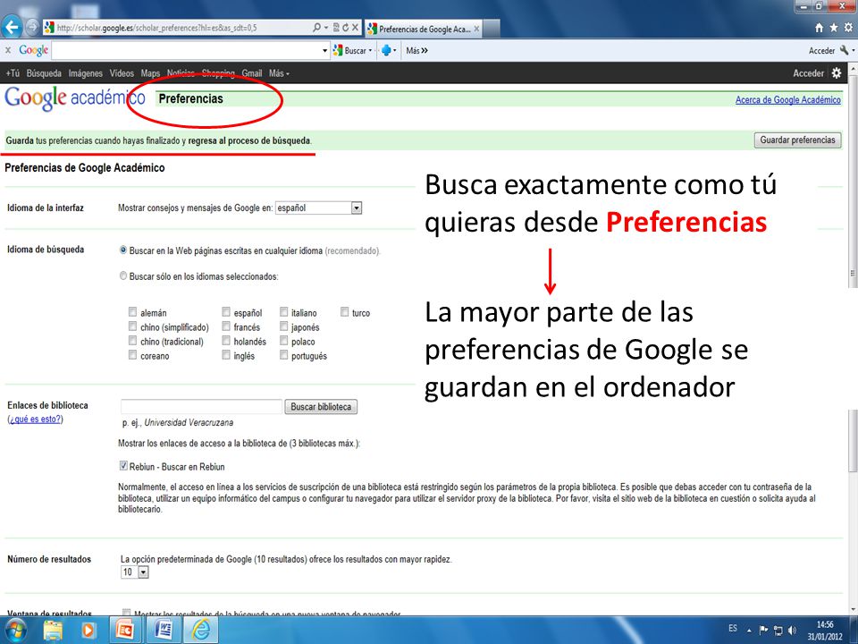
Task: Click into the library search text field
Action: tap(201, 406)
